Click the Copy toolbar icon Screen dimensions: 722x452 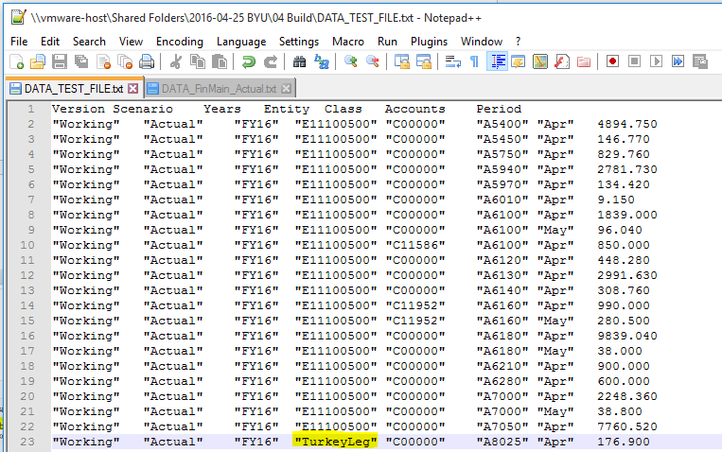[198, 61]
